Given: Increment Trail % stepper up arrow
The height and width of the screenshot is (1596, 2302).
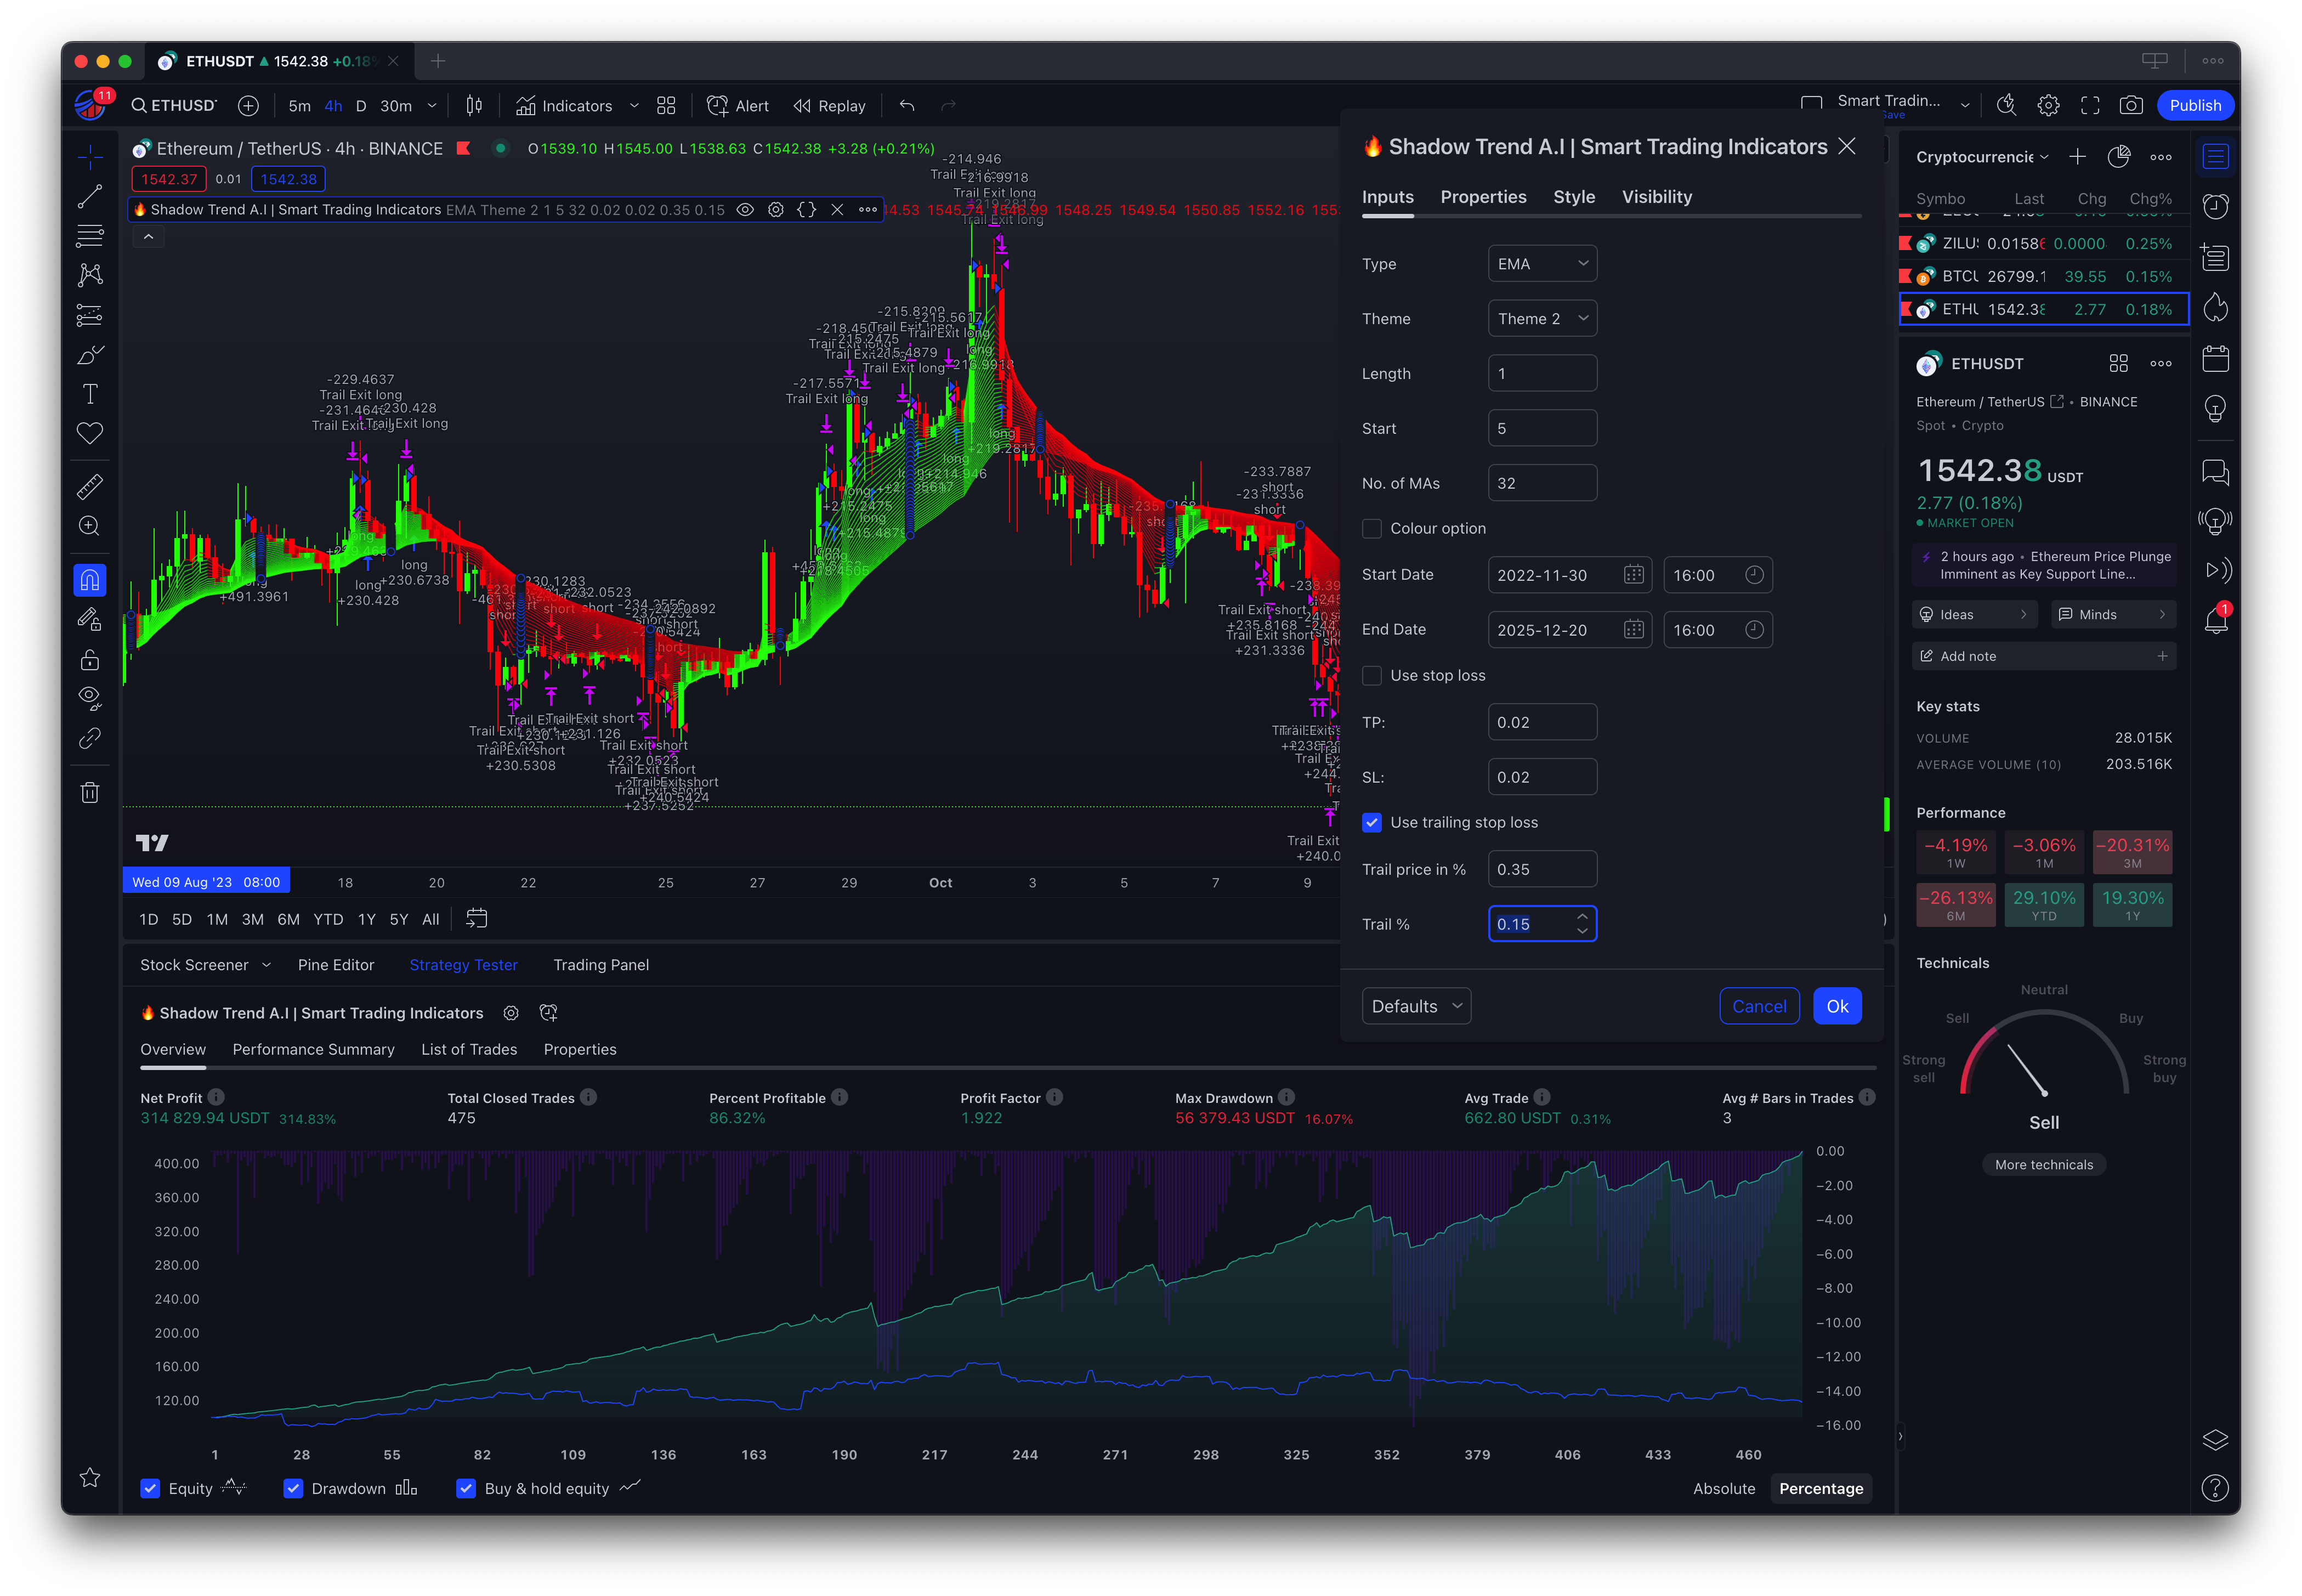Looking at the screenshot, I should click(x=1581, y=916).
